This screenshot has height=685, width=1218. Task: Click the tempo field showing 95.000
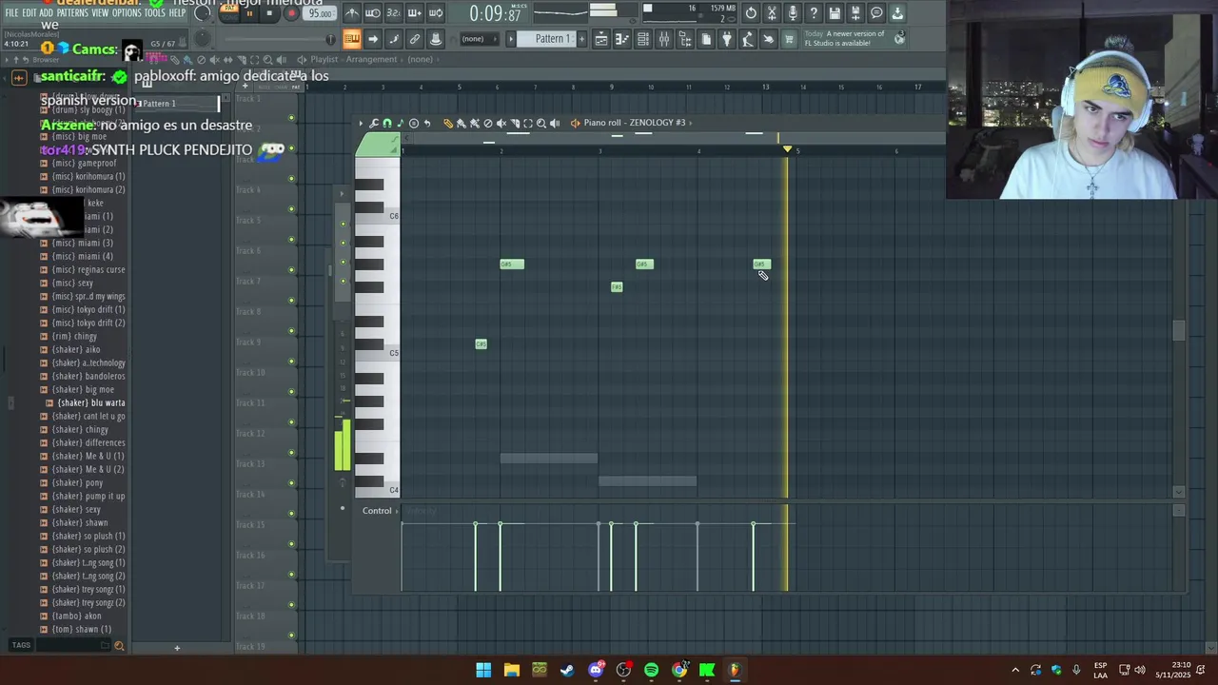tap(320, 13)
